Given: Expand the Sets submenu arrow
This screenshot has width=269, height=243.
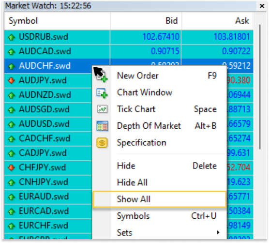Looking at the screenshot, I should pos(218,232).
